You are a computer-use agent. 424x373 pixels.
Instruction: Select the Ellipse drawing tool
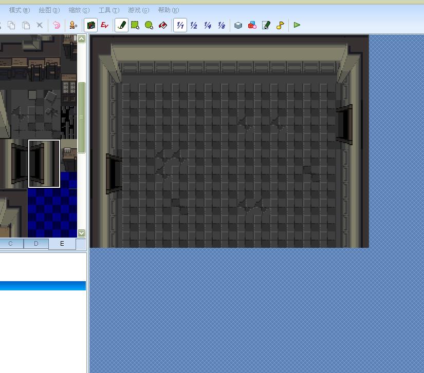[149, 25]
